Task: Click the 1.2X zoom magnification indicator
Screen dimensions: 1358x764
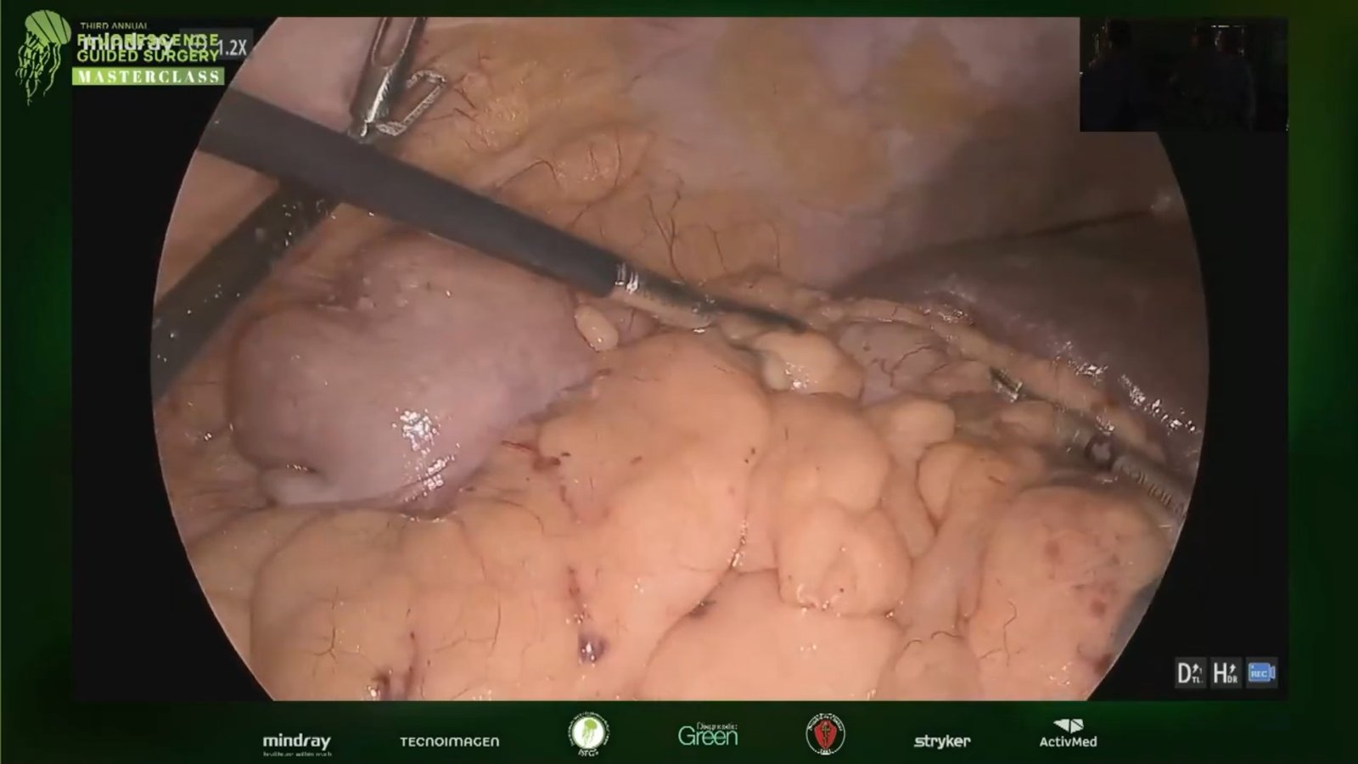Action: click(233, 47)
